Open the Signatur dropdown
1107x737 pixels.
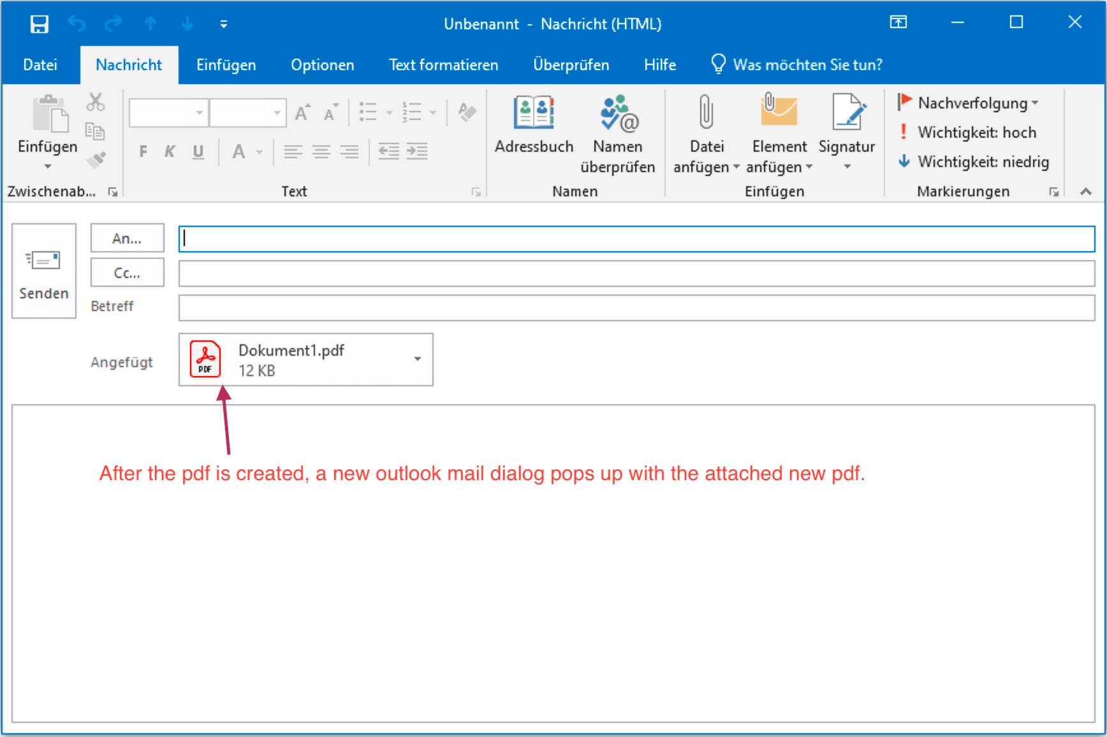coord(847,133)
